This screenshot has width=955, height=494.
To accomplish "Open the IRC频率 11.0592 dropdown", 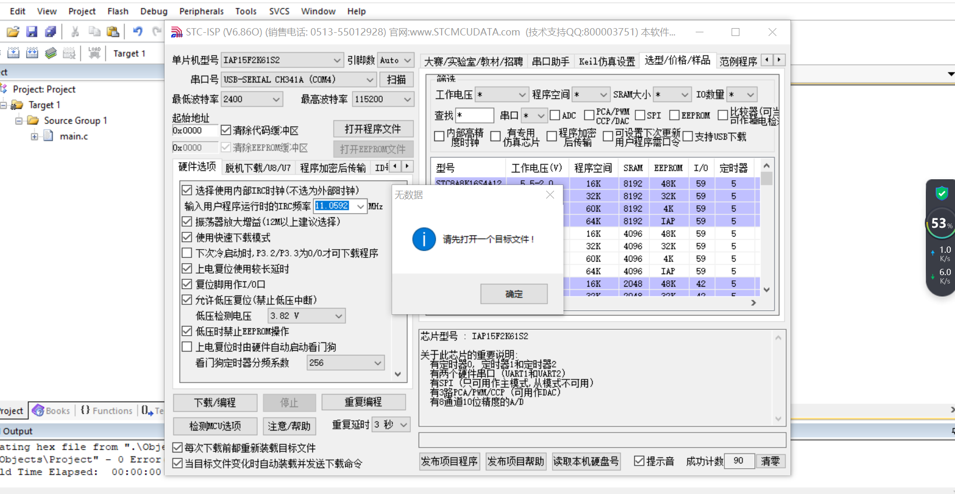I will point(360,206).
